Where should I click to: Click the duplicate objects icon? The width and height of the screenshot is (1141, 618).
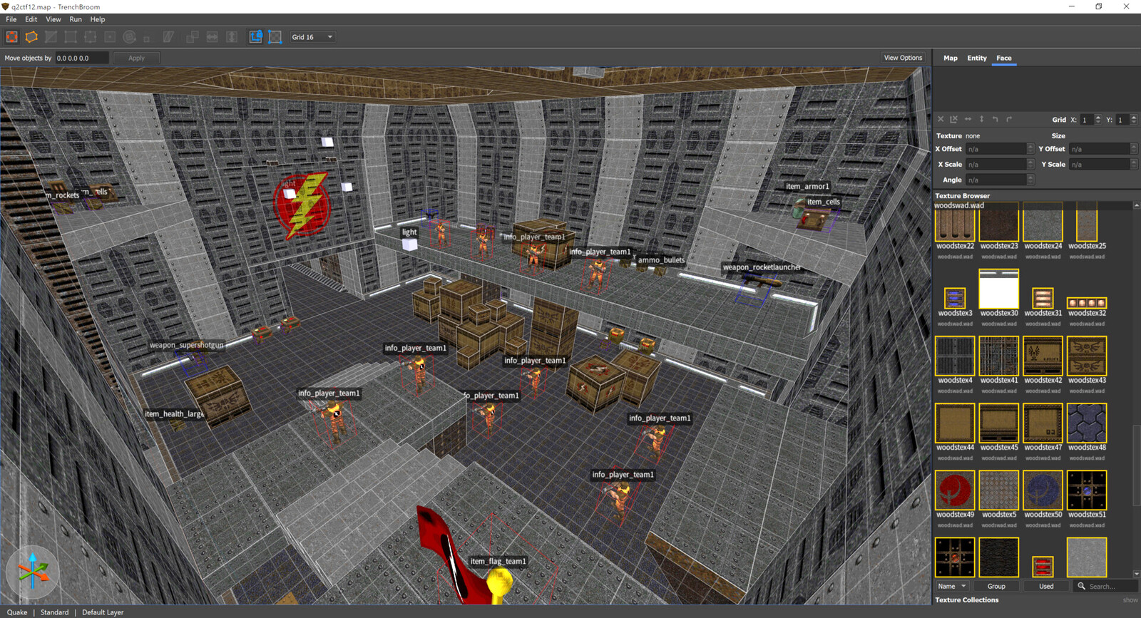(x=192, y=37)
